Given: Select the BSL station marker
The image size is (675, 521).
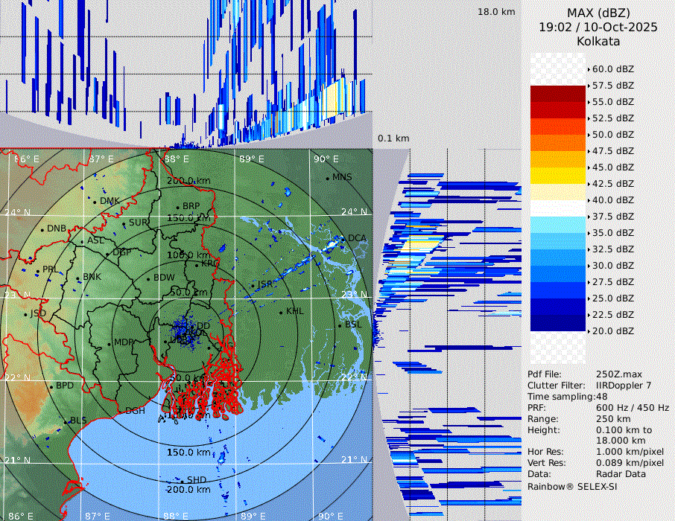Looking at the screenshot, I should point(340,325).
